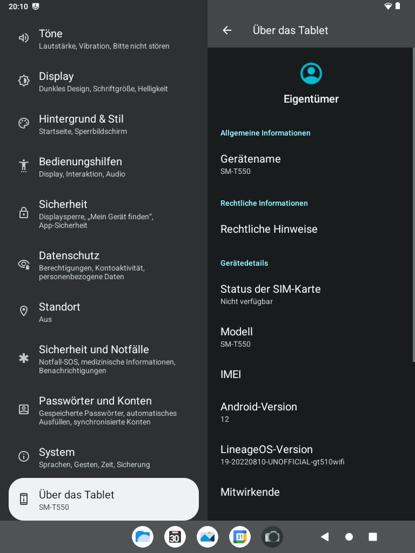Open the Gallery app in taskbar
Screen dimensions: 415x553
[x=207, y=537]
